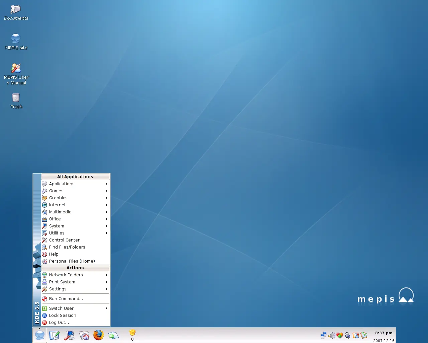
Task: Expand the Settings submenu
Action: click(76, 289)
